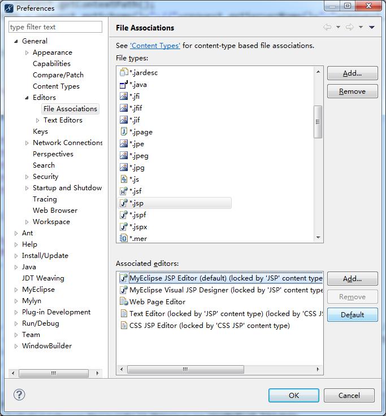
Task: Expand the Text Editors node
Action: tap(37, 120)
